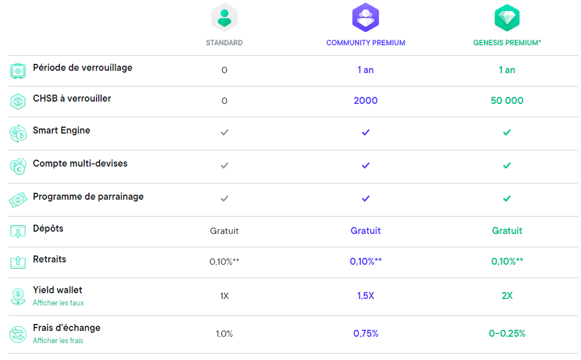Click the Frais d'échange swap-arrows icon
The height and width of the screenshot is (360, 581).
18,334
